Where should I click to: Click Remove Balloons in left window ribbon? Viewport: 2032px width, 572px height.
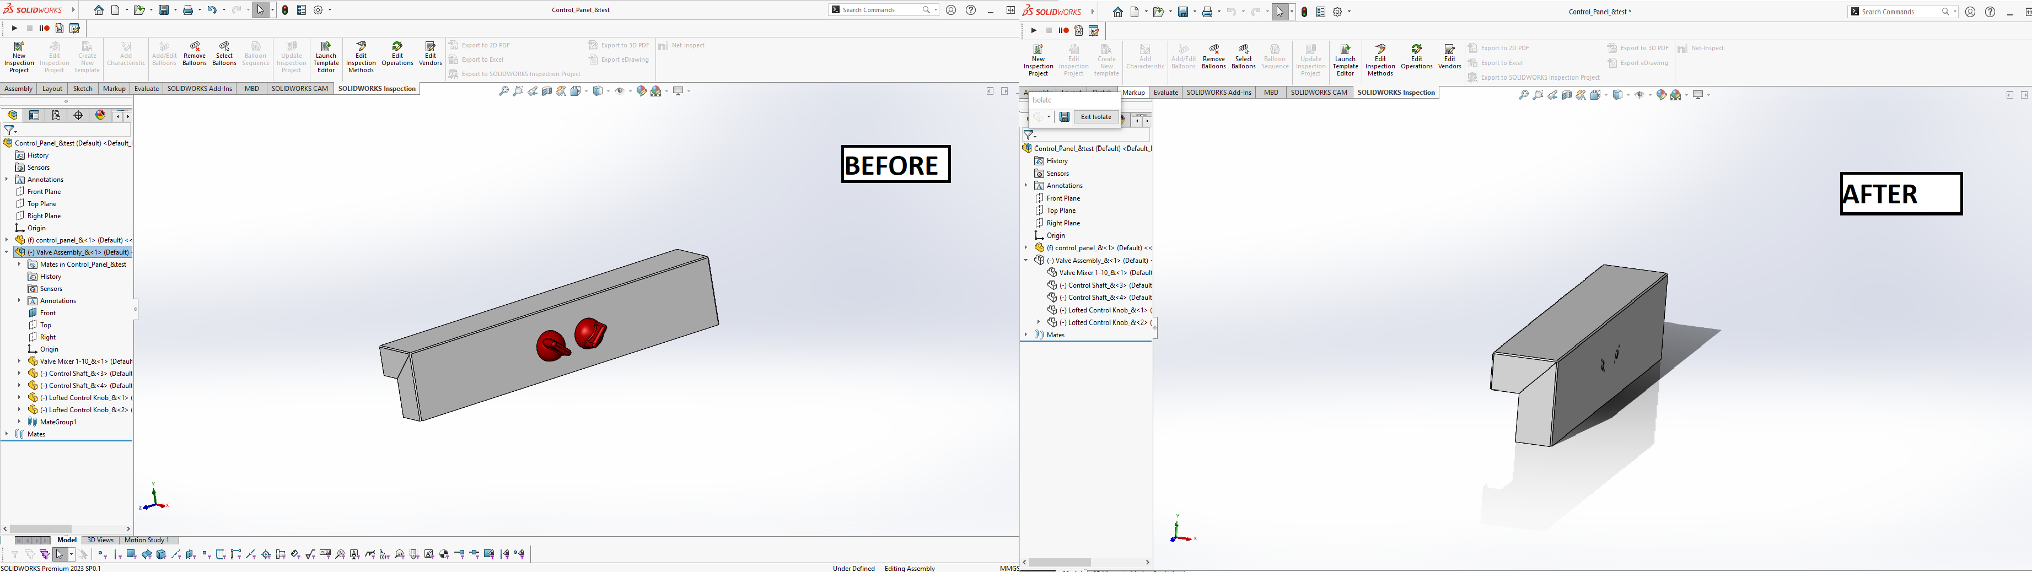[194, 55]
